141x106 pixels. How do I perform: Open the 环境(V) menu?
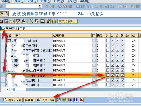pyautogui.click(x=59, y=1)
